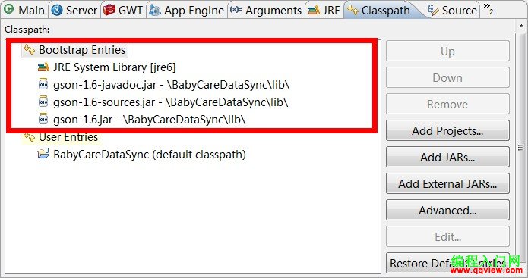Select the Bootstrap Entries tree node

click(74, 50)
